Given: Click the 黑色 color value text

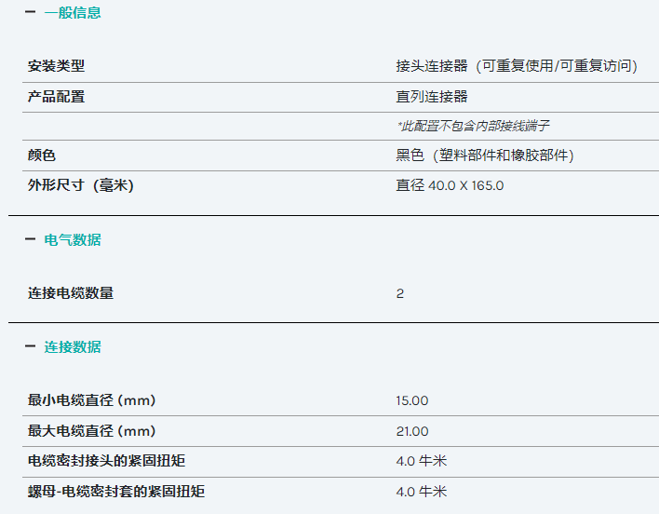Looking at the screenshot, I should (485, 156).
